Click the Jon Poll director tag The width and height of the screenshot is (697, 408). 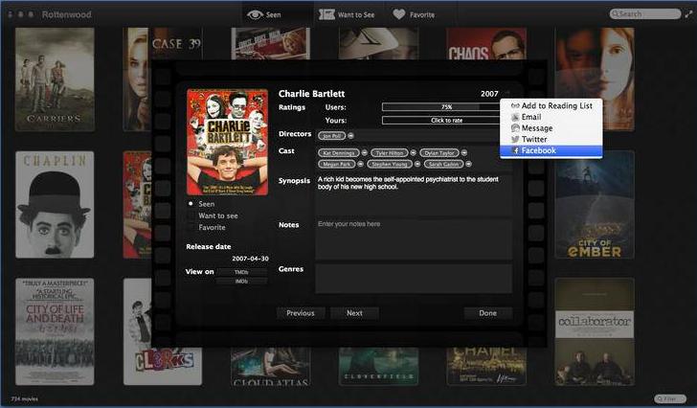332,136
